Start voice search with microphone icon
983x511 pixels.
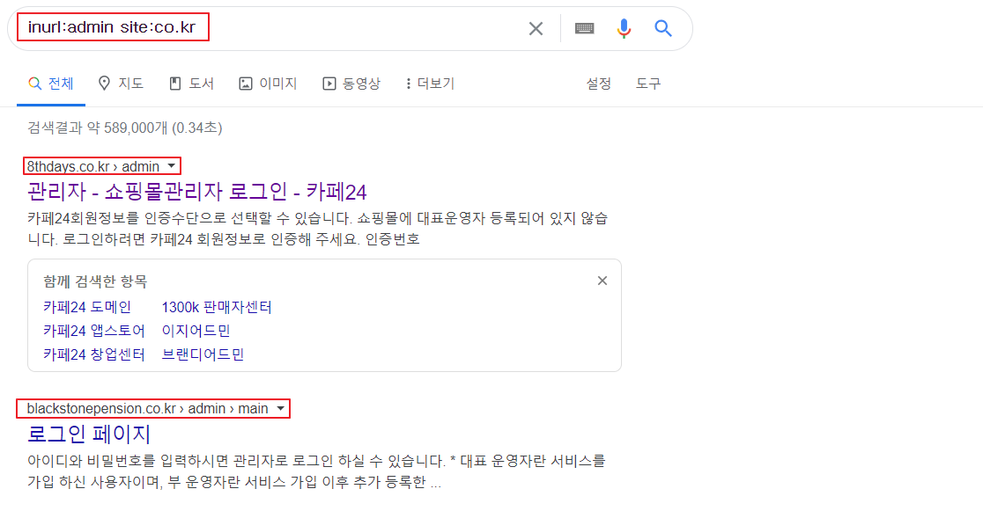point(623,28)
